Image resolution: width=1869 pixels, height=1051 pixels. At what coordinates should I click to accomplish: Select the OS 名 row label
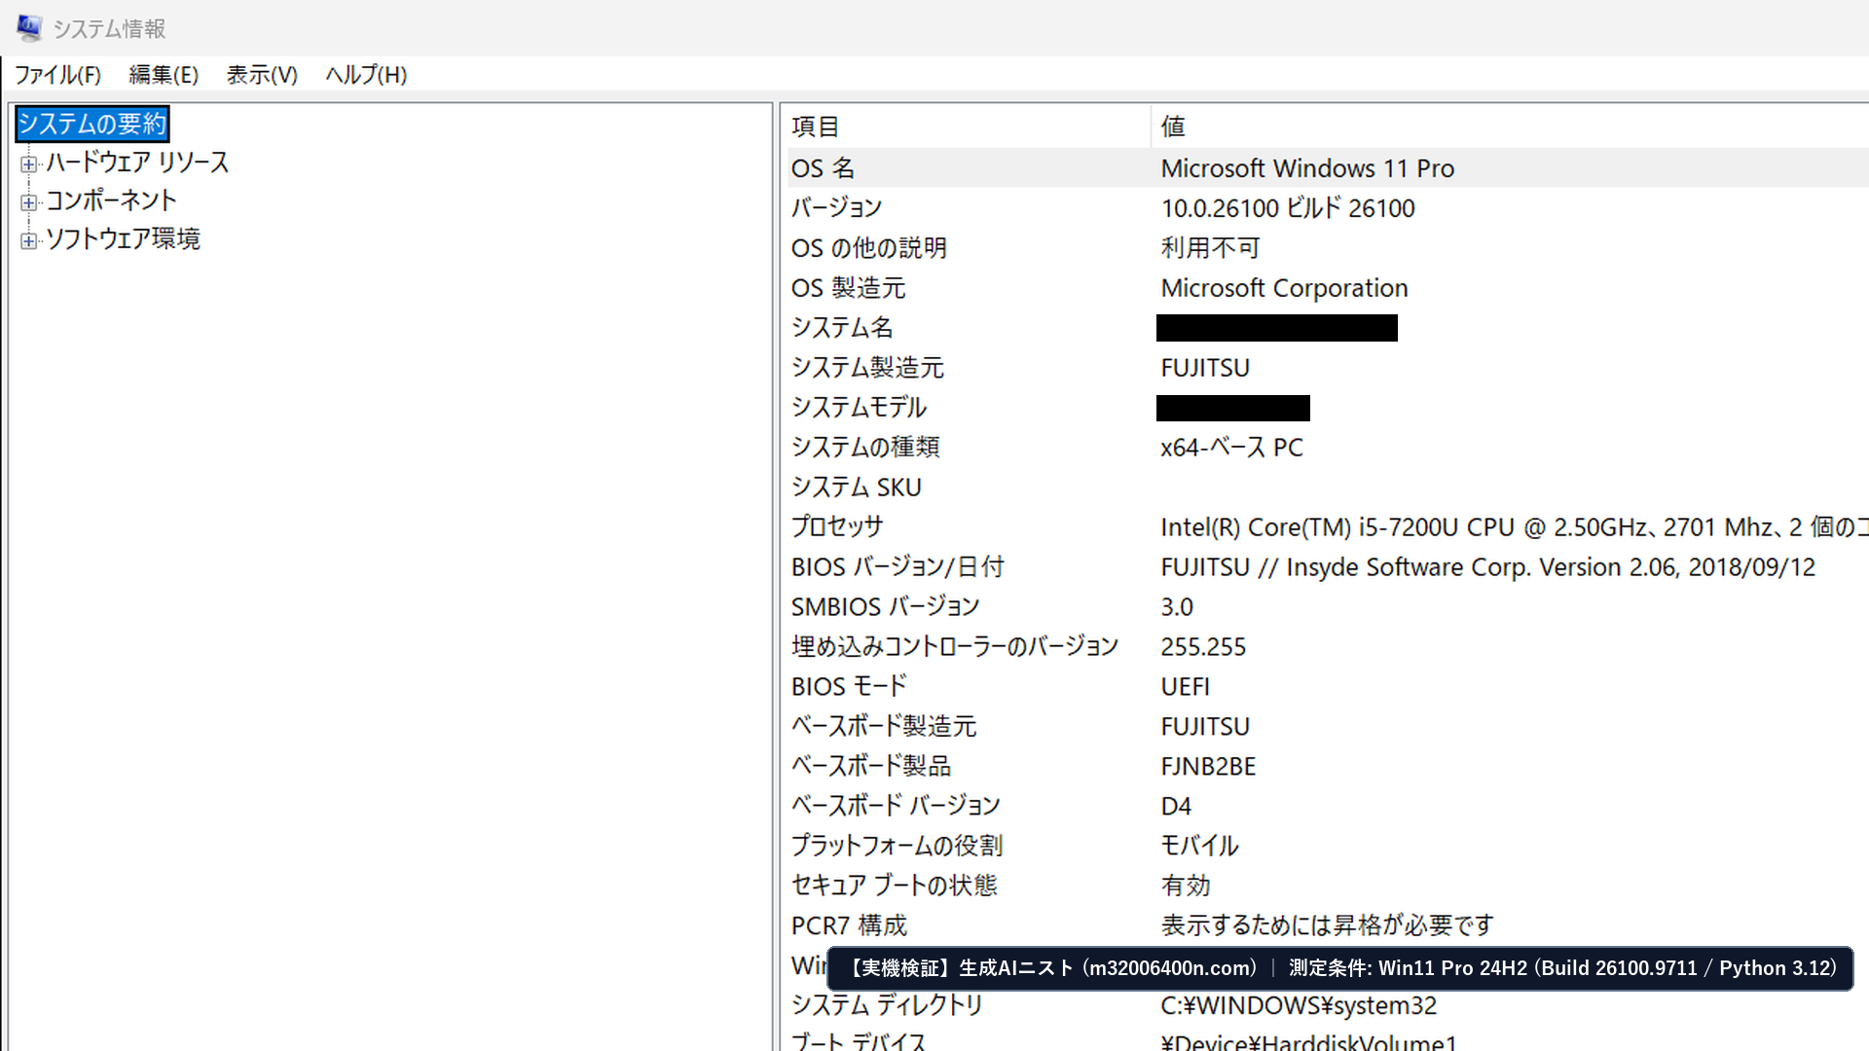[823, 168]
